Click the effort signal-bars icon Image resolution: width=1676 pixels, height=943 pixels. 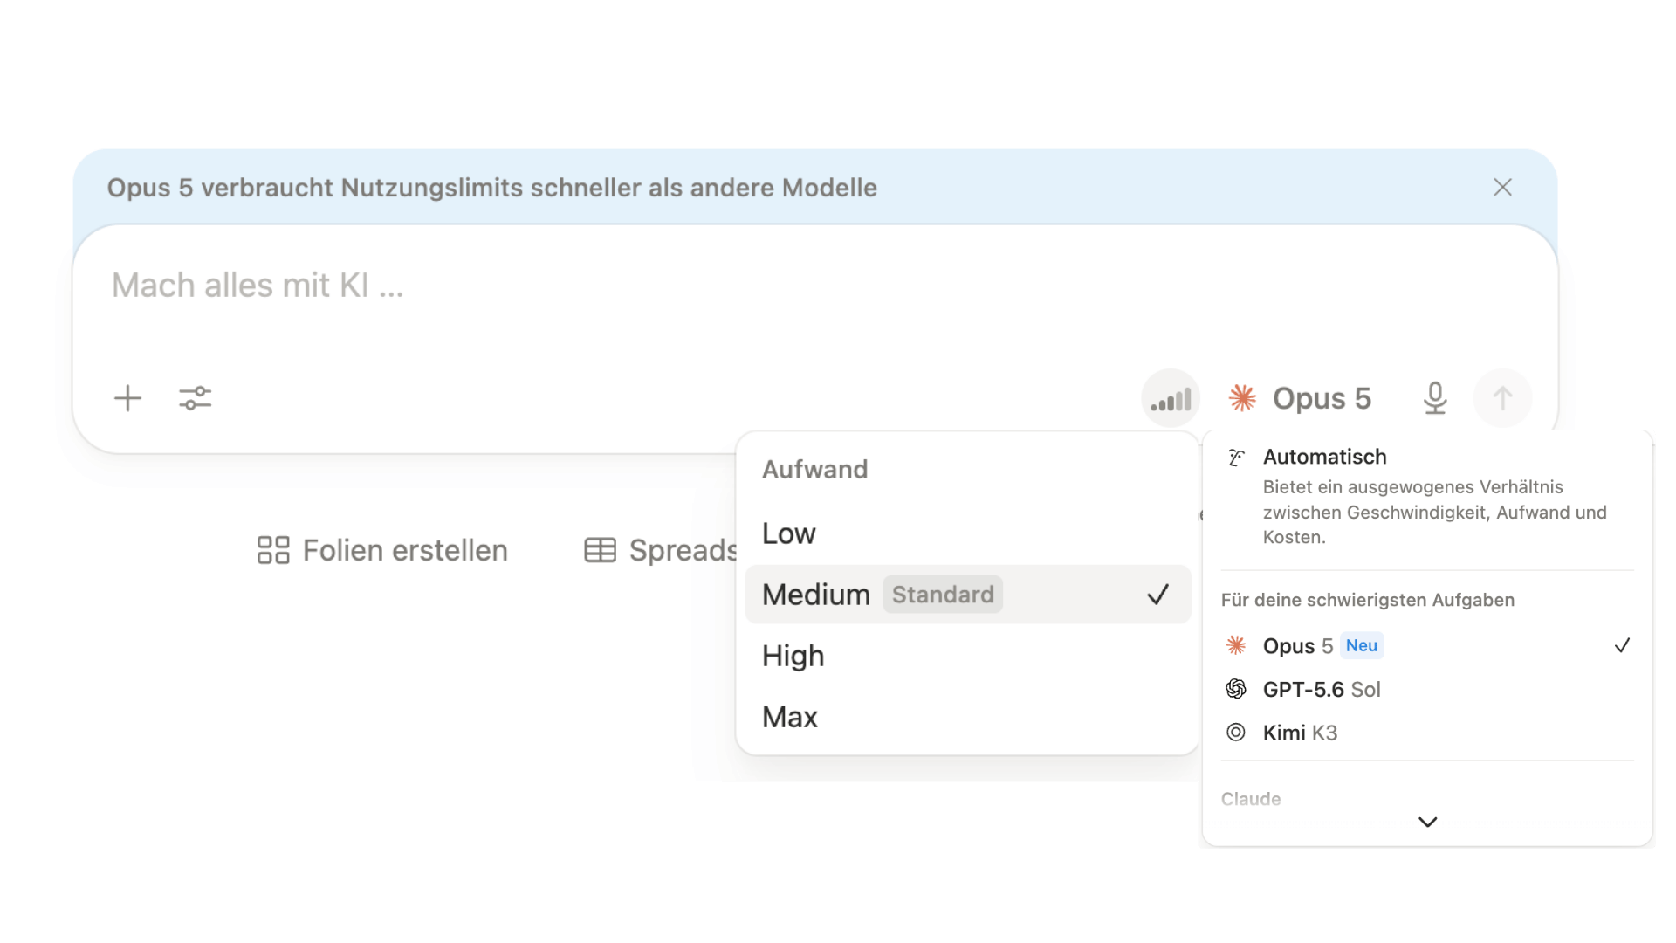(x=1171, y=399)
